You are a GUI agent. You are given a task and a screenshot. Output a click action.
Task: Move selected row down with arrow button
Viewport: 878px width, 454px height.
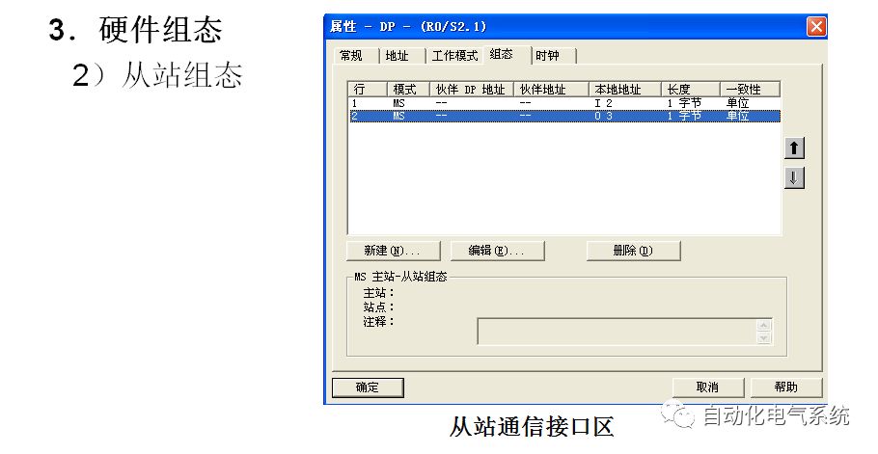tap(794, 177)
